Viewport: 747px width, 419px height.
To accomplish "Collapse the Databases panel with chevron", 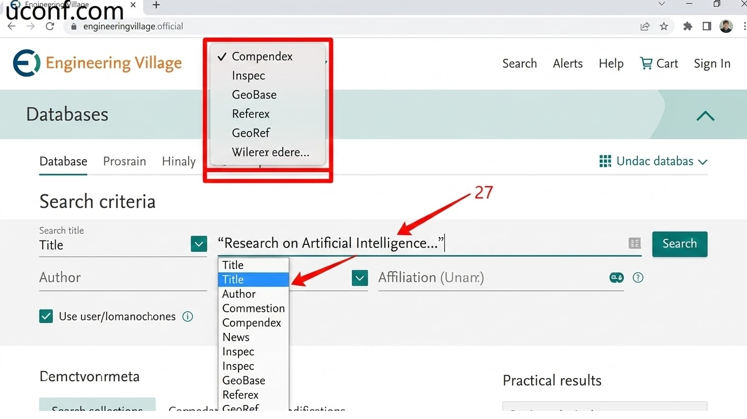I will [x=705, y=115].
